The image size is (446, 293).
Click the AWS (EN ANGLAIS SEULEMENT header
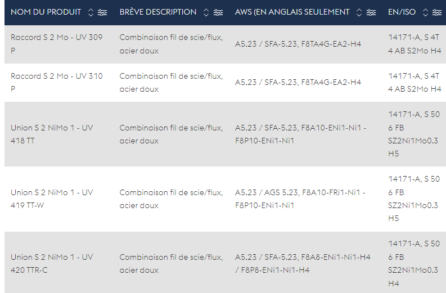pyautogui.click(x=292, y=12)
